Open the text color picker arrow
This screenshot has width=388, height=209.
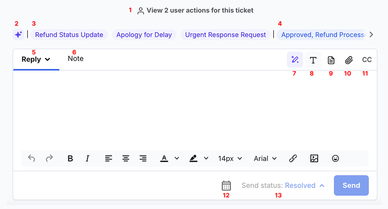[x=177, y=158]
